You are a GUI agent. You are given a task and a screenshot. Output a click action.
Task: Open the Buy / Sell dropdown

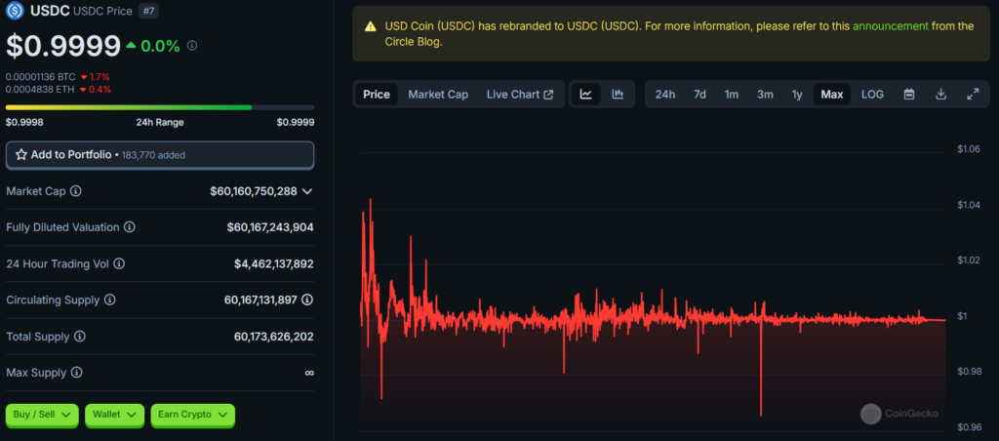[x=42, y=415]
